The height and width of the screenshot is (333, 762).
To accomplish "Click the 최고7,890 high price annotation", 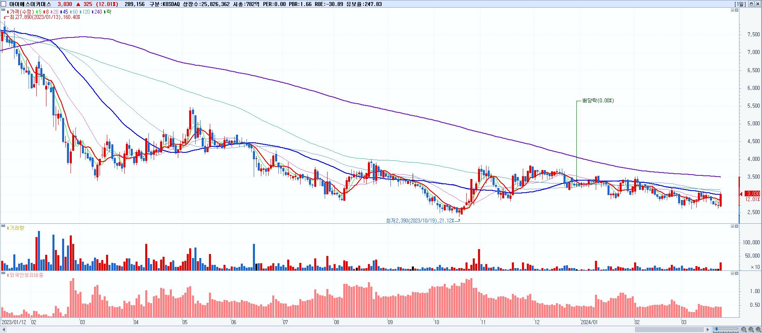I will coord(44,17).
